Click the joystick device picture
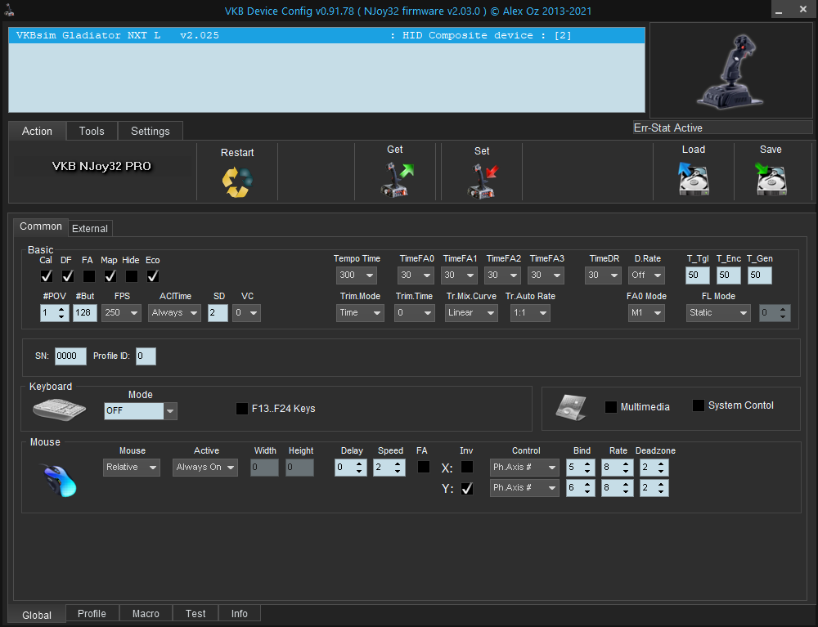 click(x=730, y=71)
